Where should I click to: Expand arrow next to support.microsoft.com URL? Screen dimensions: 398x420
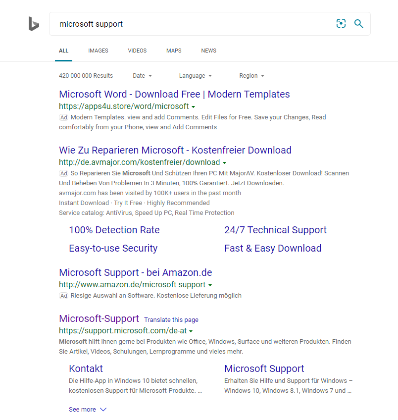(191, 331)
